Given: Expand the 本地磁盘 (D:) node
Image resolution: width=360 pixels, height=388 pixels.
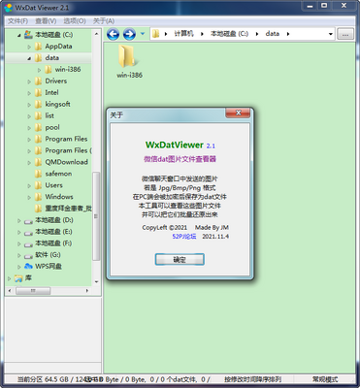Looking at the screenshot, I should pos(19,221).
